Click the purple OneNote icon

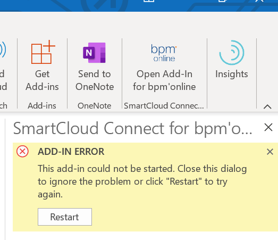94,53
